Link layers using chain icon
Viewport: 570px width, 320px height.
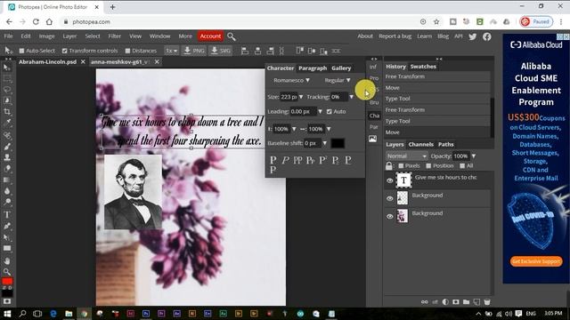pos(424,302)
